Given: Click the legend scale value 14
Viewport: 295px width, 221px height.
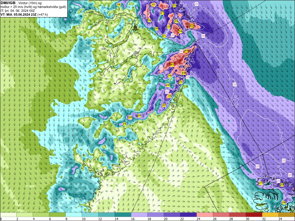Looking at the screenshot, I should click(116, 219).
